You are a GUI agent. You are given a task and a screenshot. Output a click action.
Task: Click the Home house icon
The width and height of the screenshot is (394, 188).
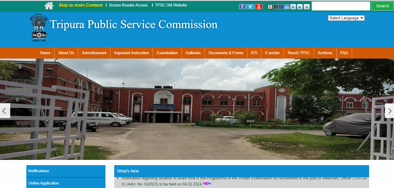click(x=49, y=6)
